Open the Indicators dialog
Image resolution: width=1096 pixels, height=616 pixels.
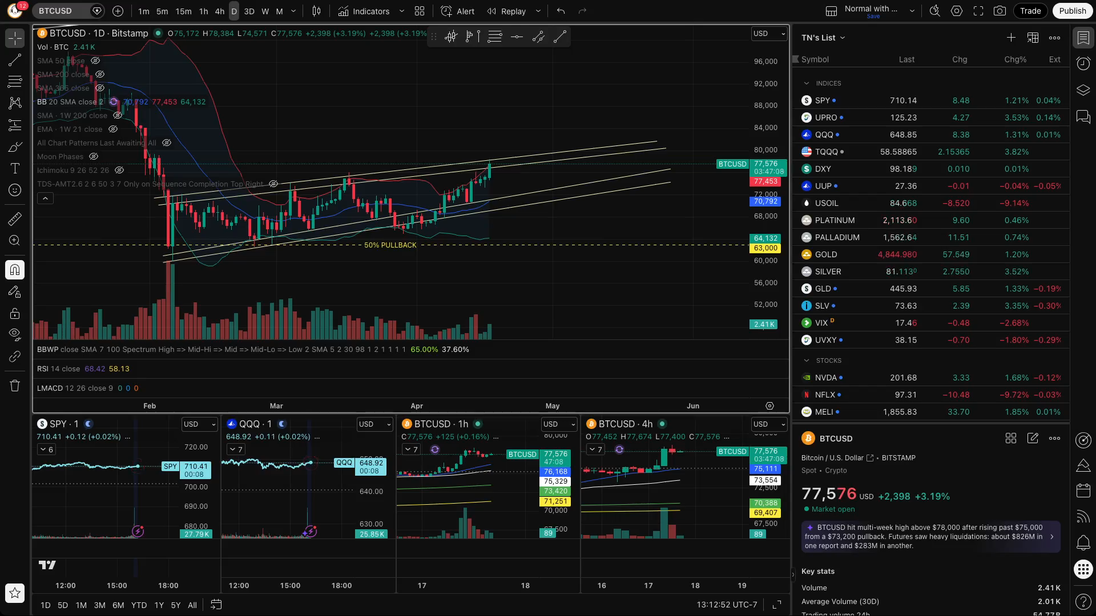[364, 11]
